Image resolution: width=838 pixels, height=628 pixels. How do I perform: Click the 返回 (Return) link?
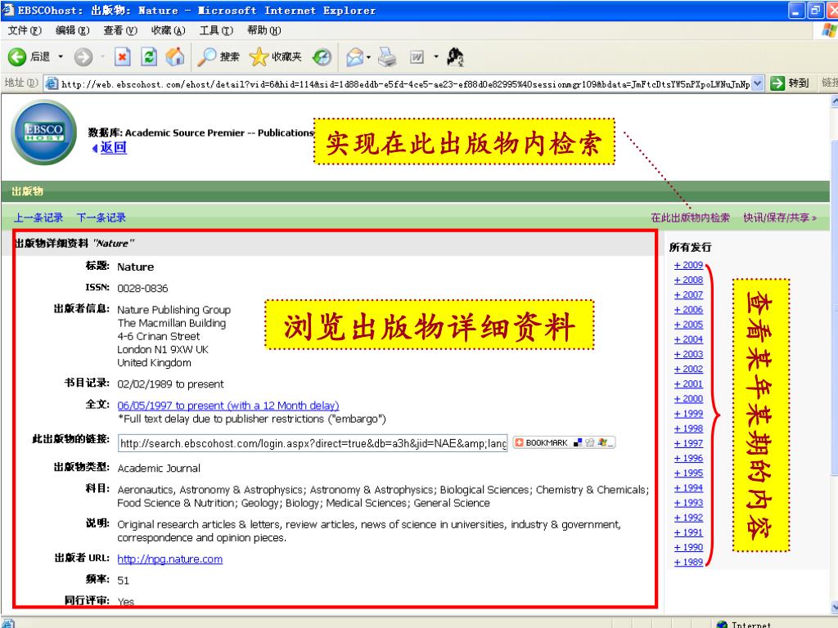pos(113,148)
